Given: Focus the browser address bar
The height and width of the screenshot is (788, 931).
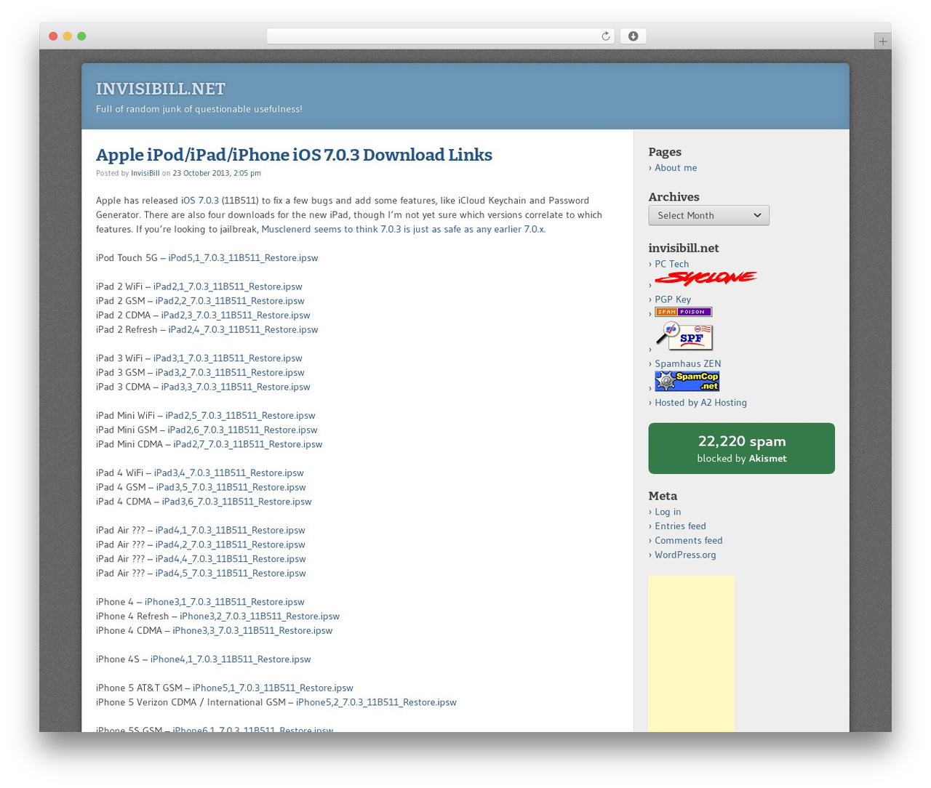Looking at the screenshot, I should click(x=440, y=36).
